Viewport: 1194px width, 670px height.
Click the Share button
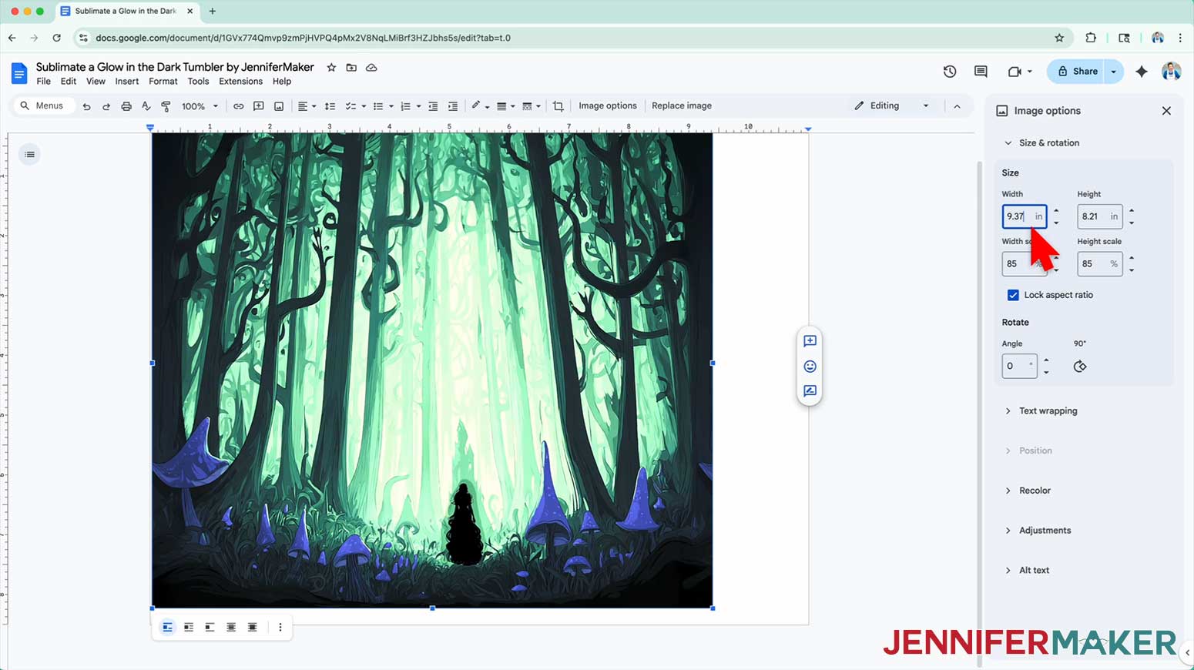[x=1076, y=72]
